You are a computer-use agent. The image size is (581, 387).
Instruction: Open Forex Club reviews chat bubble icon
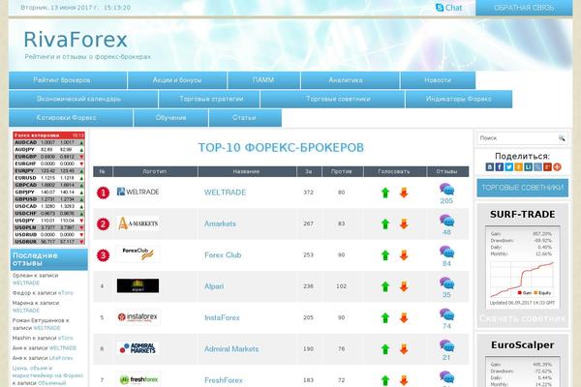tap(446, 252)
